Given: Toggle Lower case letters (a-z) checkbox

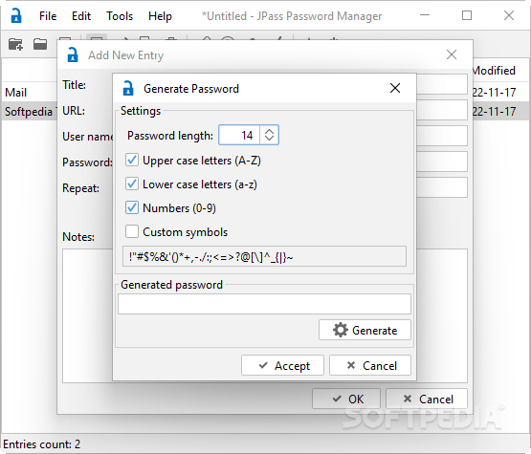Looking at the screenshot, I should coord(132,184).
